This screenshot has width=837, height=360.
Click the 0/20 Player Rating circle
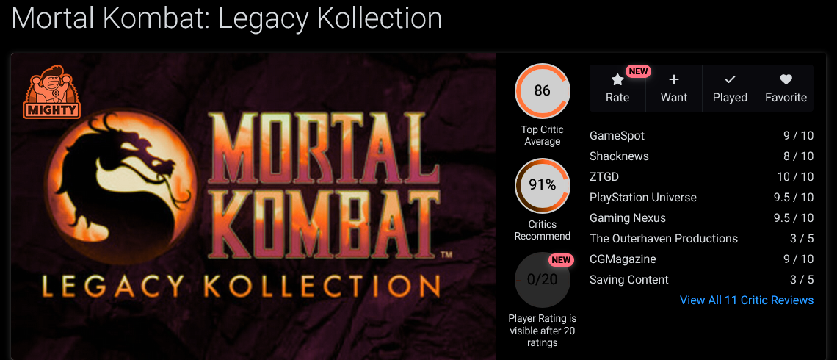tap(543, 279)
